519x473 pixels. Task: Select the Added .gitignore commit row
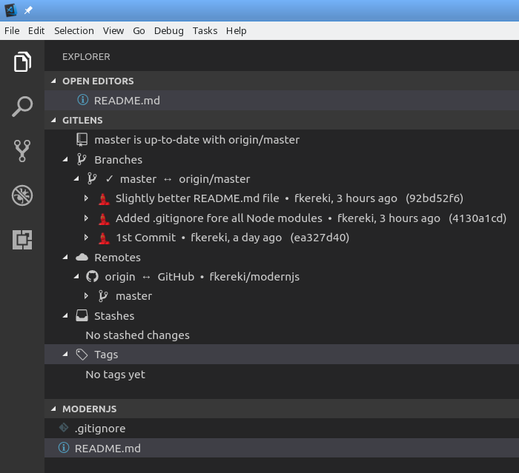click(219, 218)
